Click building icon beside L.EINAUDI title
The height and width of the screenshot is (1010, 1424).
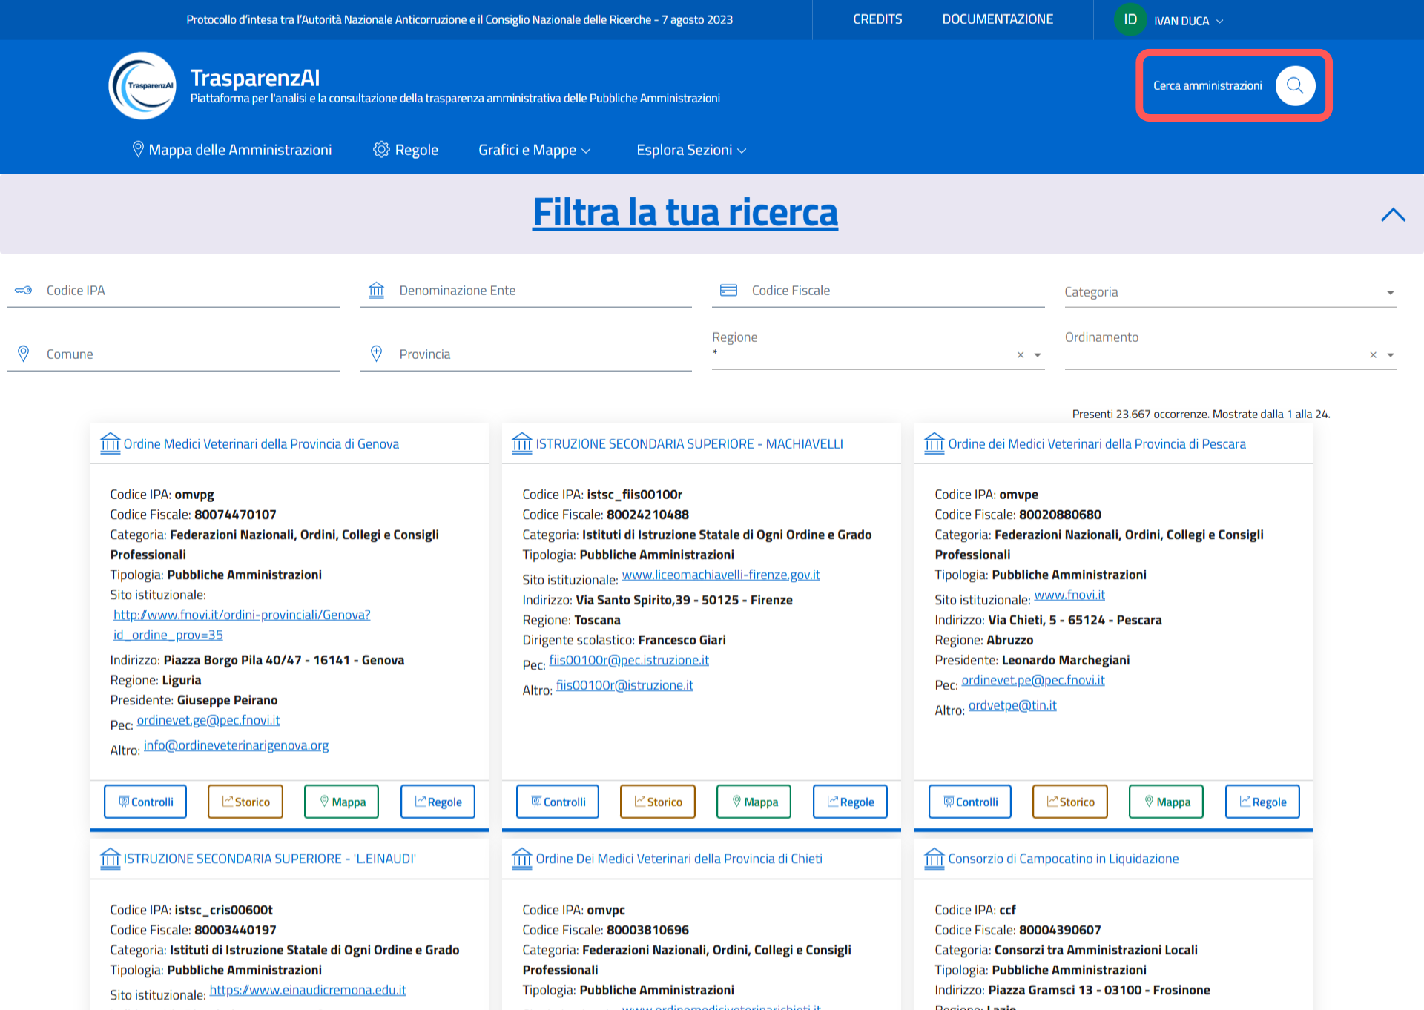[110, 859]
